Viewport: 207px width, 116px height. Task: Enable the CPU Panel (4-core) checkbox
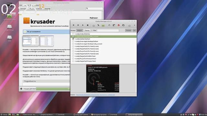[73, 49]
